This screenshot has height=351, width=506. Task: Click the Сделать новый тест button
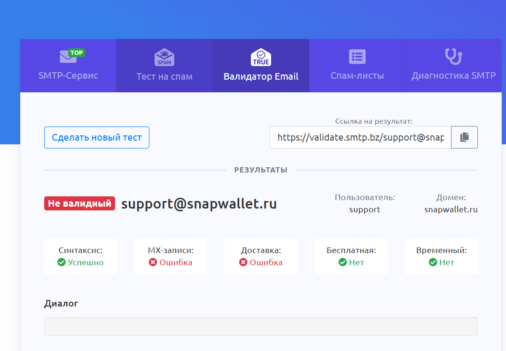tap(96, 137)
